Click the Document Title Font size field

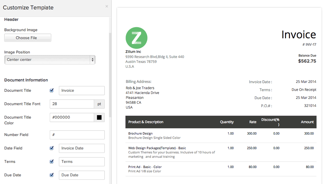[72, 104]
